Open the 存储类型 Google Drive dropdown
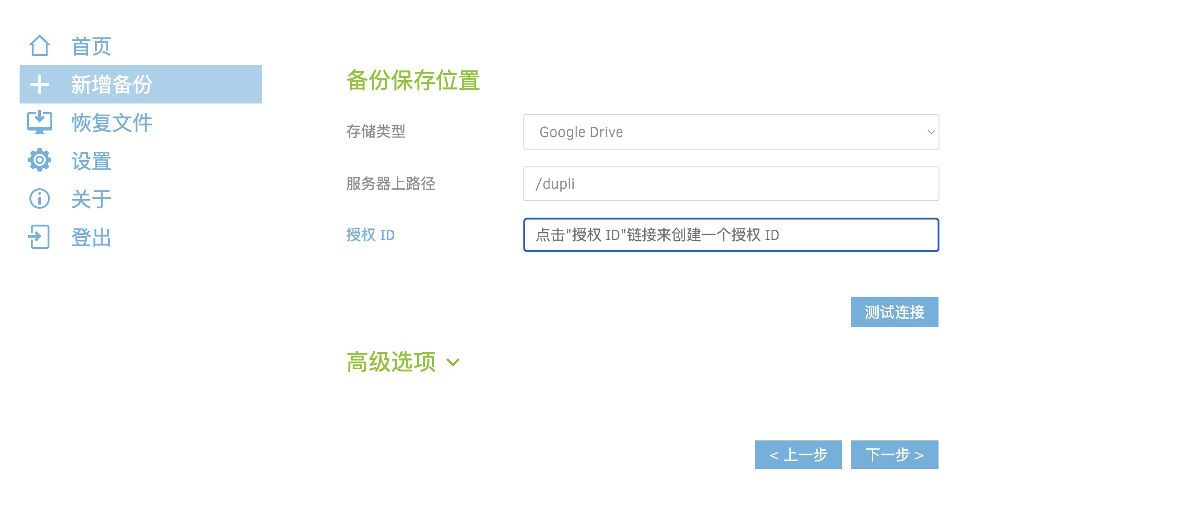This screenshot has height=508, width=1196. click(x=731, y=132)
